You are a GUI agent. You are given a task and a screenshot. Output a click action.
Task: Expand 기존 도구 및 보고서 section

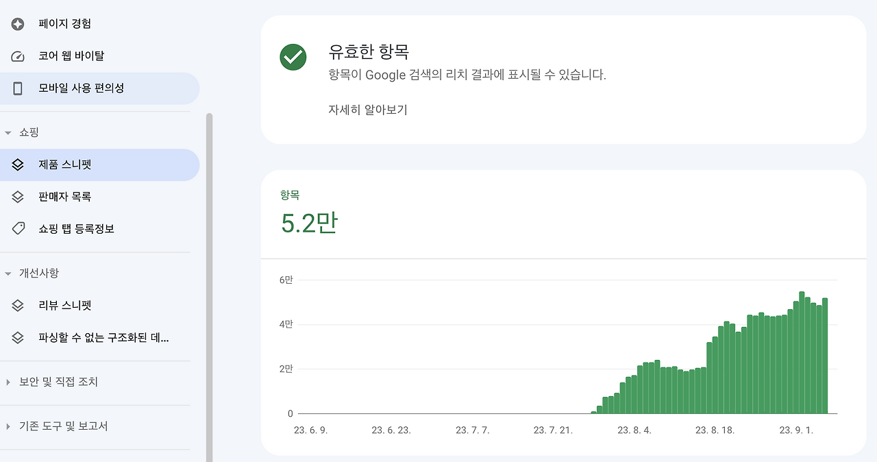pyautogui.click(x=7, y=426)
